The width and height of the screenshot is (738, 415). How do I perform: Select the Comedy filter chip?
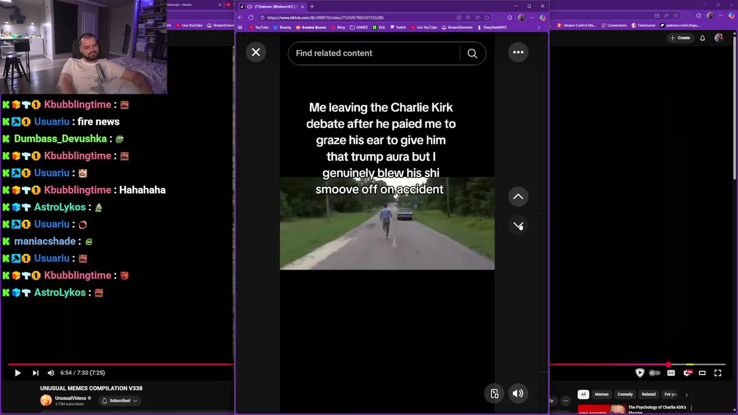[x=625, y=394]
